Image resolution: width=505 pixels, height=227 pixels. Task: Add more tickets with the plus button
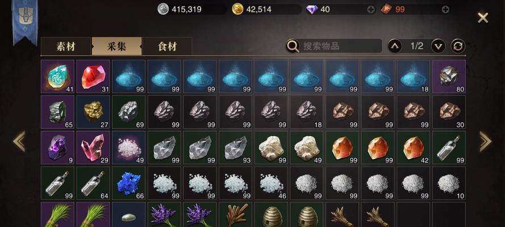pyautogui.click(x=445, y=10)
